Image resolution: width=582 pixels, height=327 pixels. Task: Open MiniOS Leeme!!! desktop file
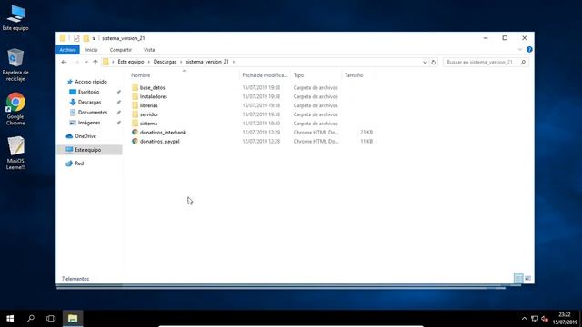point(15,154)
